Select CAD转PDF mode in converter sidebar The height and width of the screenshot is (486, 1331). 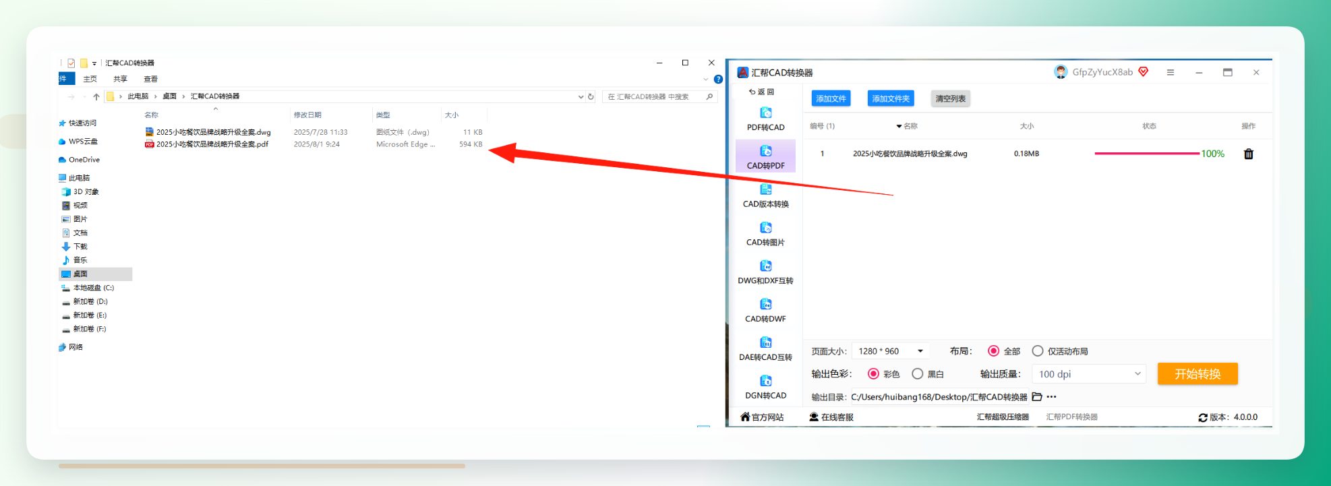pos(765,156)
